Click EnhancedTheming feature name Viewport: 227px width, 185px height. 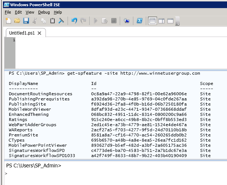click(29, 114)
